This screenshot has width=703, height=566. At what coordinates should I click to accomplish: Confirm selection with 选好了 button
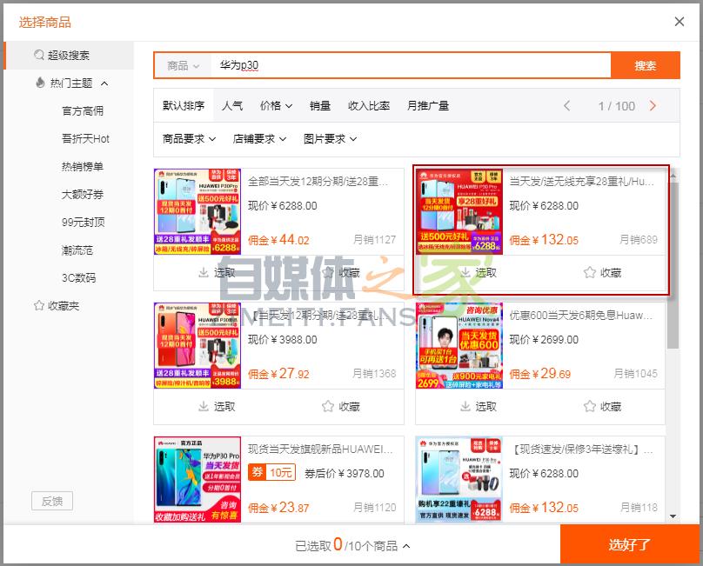630,545
